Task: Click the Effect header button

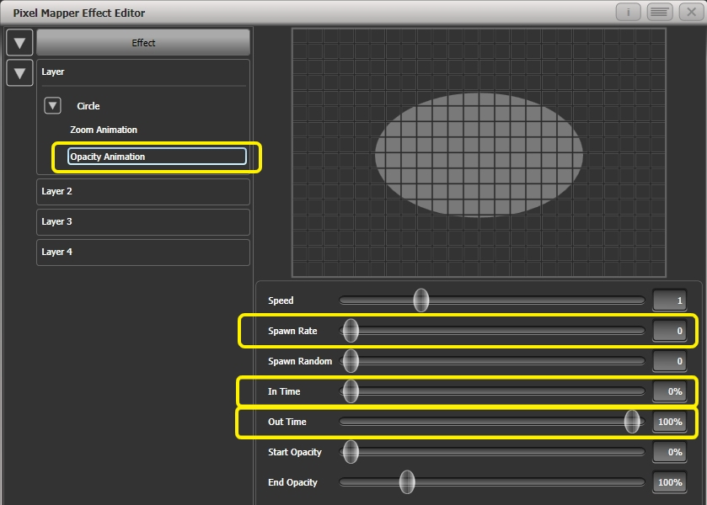Action: click(142, 41)
